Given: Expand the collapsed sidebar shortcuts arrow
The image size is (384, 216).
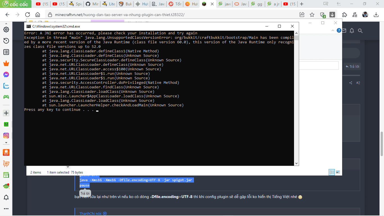Looking at the screenshot, I should point(6,143).
